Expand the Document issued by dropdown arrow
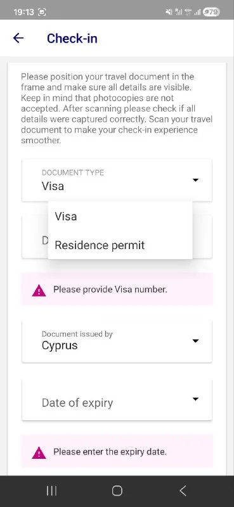Screen dimensions: 234x507 click(195, 341)
